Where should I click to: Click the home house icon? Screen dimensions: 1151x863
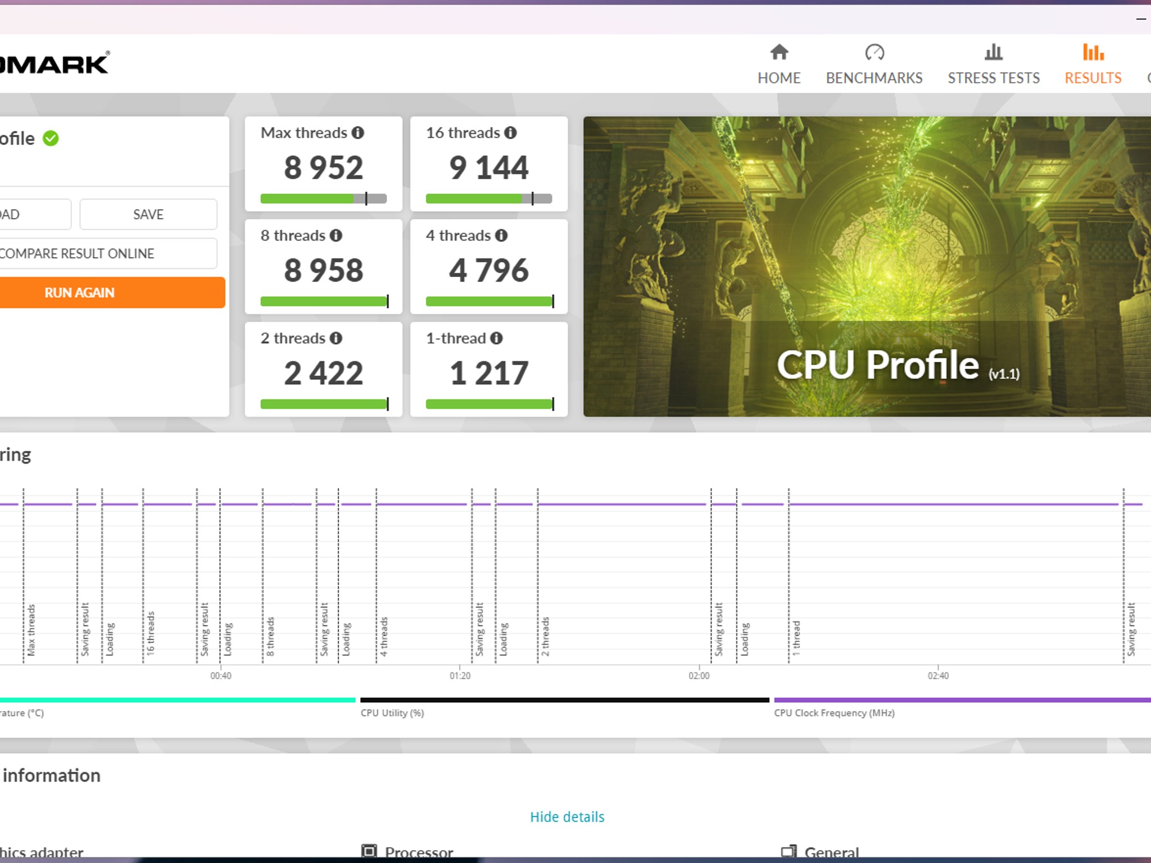coord(779,52)
